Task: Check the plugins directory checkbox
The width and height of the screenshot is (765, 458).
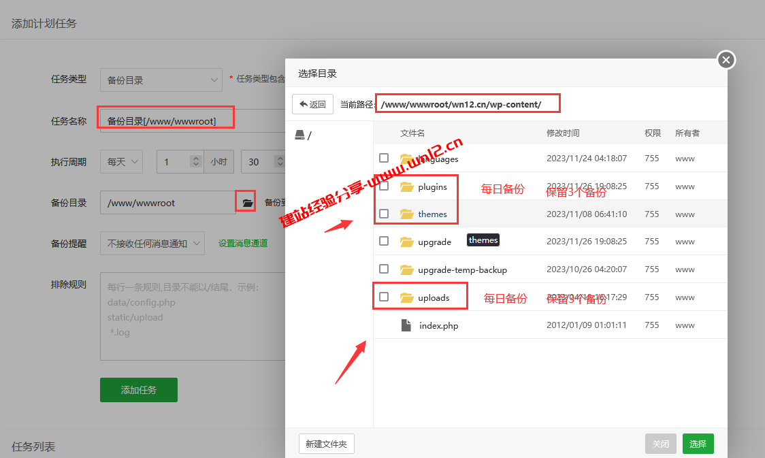Action: point(383,186)
